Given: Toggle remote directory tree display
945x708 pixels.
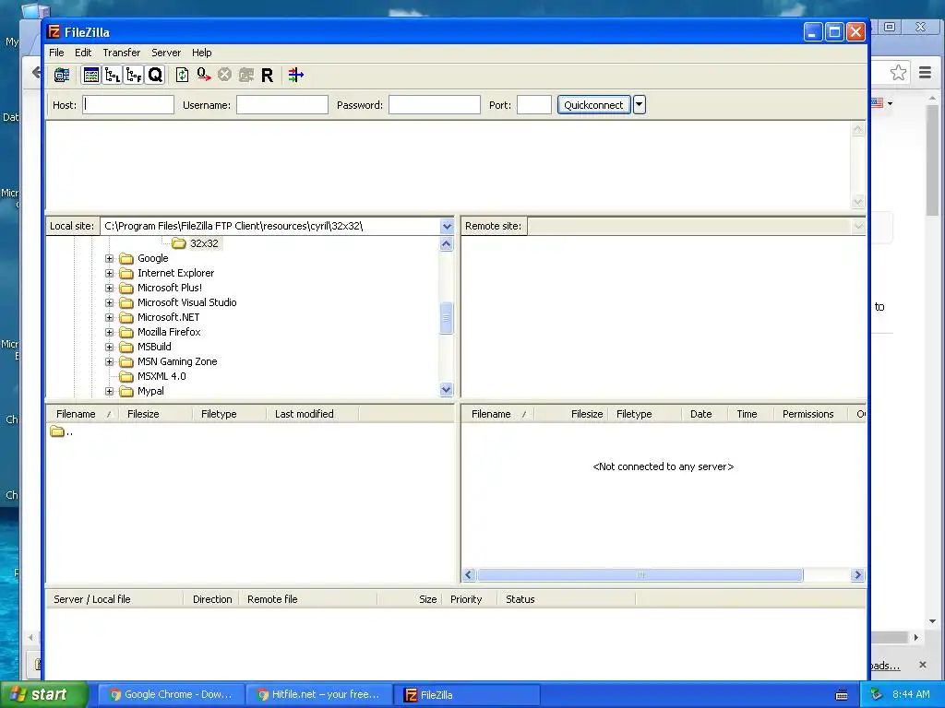Looking at the screenshot, I should pyautogui.click(x=133, y=75).
